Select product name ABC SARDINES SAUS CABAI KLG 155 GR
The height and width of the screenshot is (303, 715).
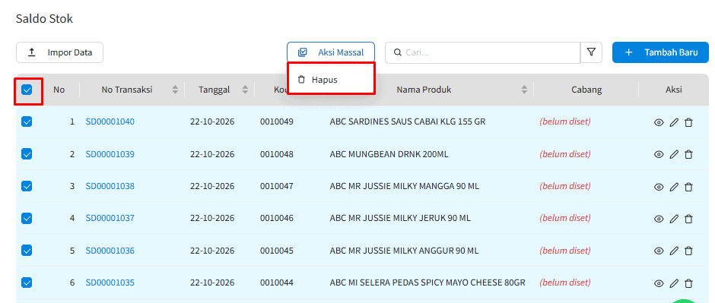pos(408,122)
